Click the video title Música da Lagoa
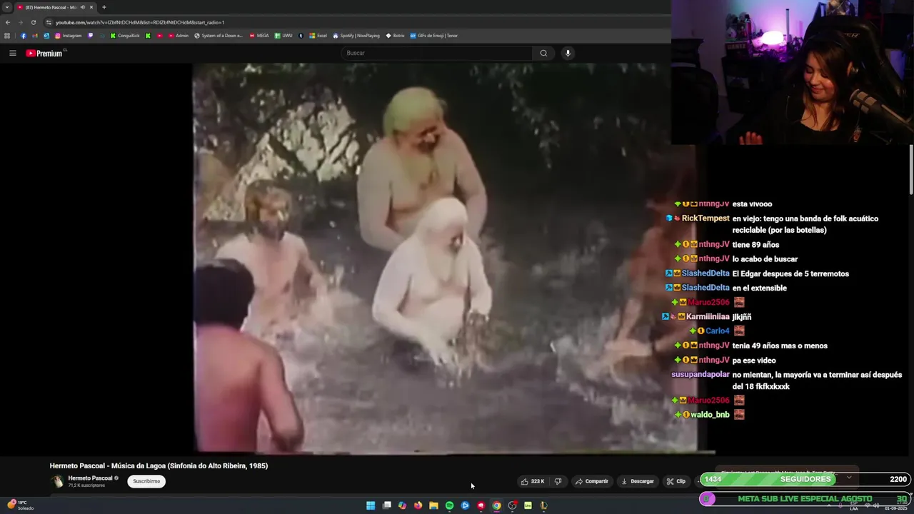 159,465
